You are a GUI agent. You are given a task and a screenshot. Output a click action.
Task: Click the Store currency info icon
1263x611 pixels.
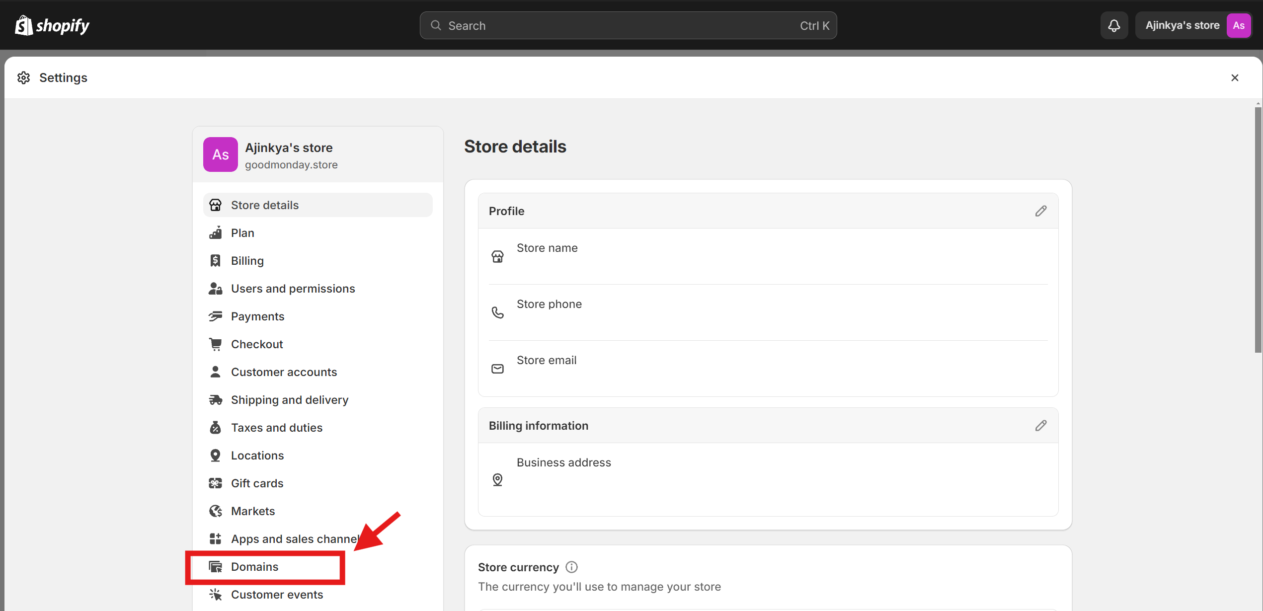pos(571,567)
